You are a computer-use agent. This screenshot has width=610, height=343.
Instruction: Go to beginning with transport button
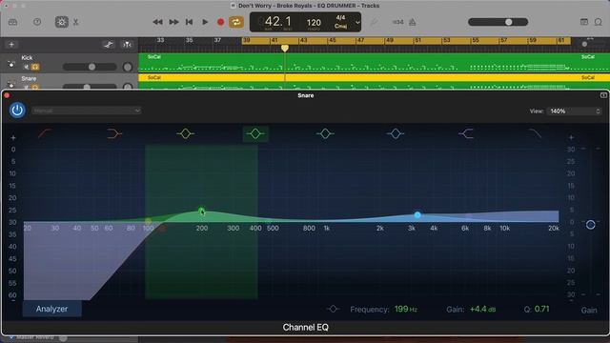[189, 22]
